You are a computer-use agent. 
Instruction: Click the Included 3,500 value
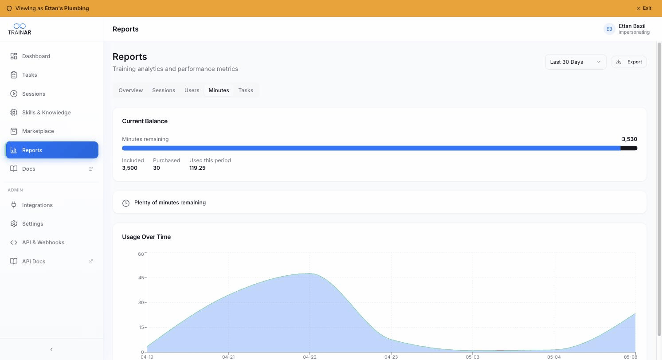click(x=129, y=168)
